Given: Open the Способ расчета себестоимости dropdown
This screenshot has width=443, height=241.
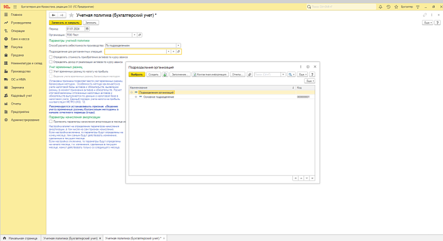Looking at the screenshot, I should pos(178,45).
